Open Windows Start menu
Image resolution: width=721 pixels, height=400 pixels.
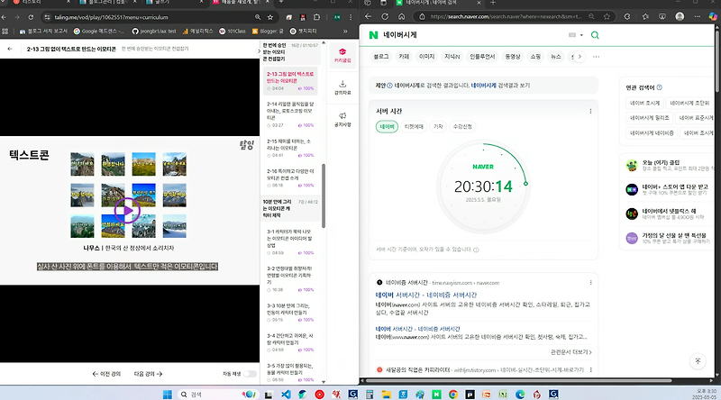(168, 394)
